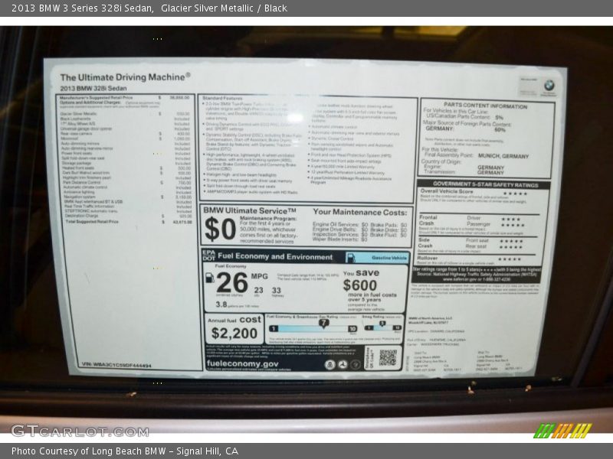Open the fueleconomy.gov link text
This screenshot has width=613, height=459.
(x=242, y=364)
